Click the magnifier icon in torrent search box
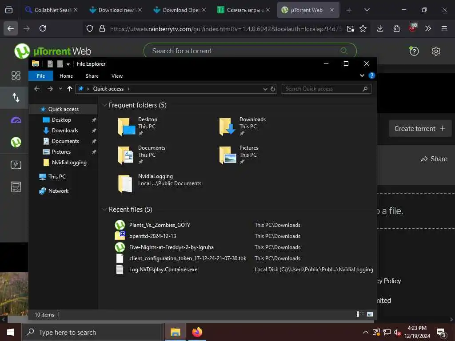Screen dimensions: 455x341 [x=344, y=51]
